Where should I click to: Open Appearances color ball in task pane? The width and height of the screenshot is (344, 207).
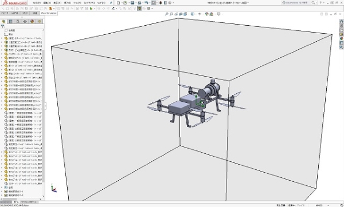click(x=341, y=38)
